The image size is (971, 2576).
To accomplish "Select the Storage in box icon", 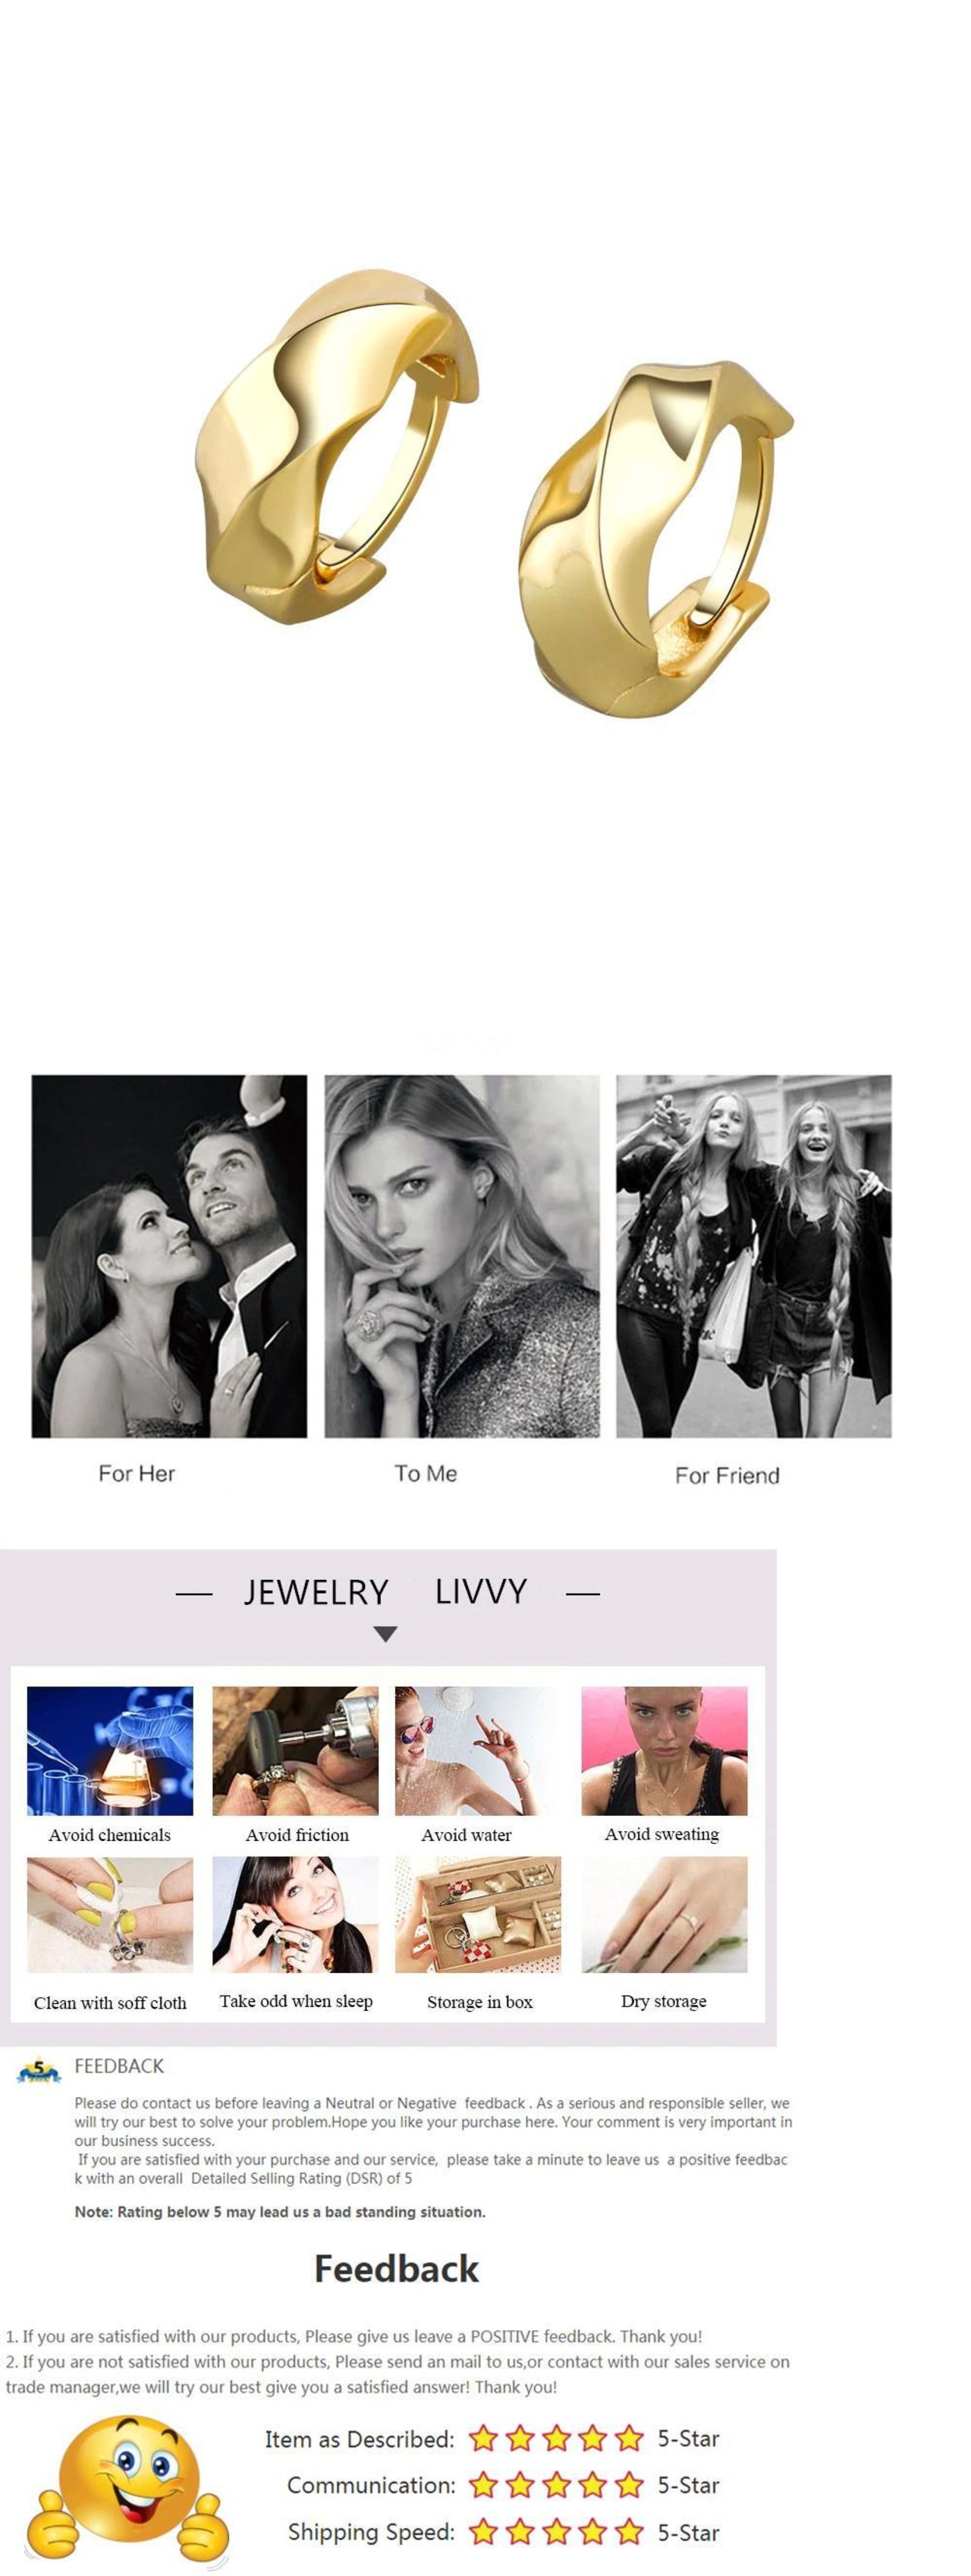I will [x=478, y=1915].
